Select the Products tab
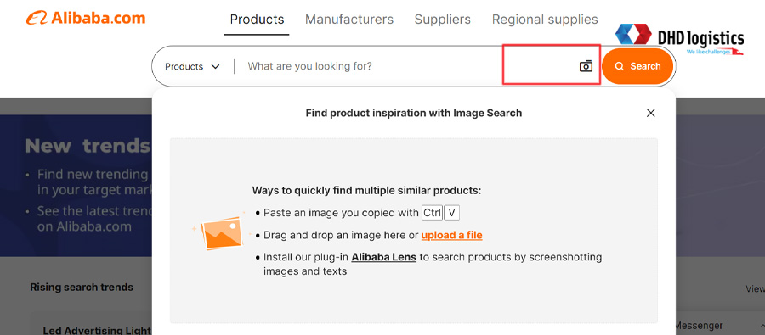 click(257, 20)
